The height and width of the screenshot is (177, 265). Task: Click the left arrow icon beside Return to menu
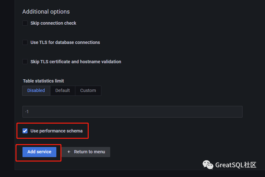pos(69,152)
